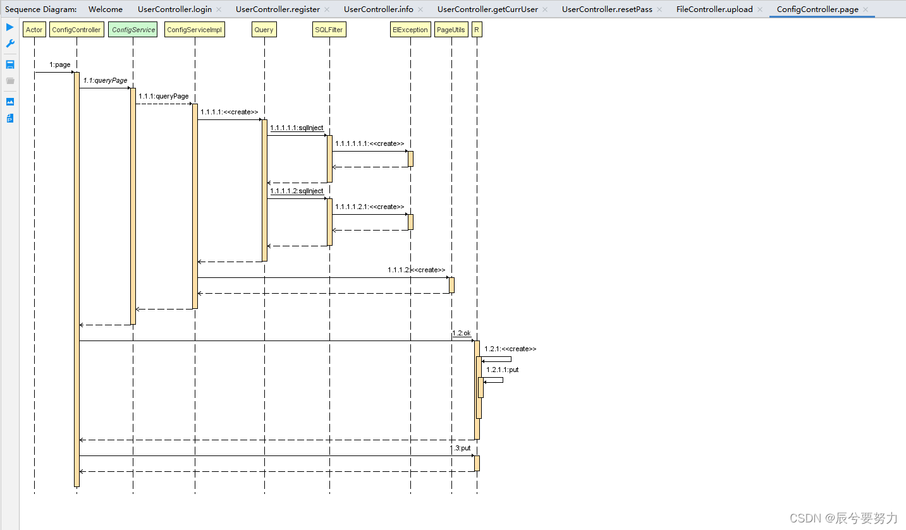The height and width of the screenshot is (530, 906).
Task: Close the UserController.register tab
Action: pos(327,9)
